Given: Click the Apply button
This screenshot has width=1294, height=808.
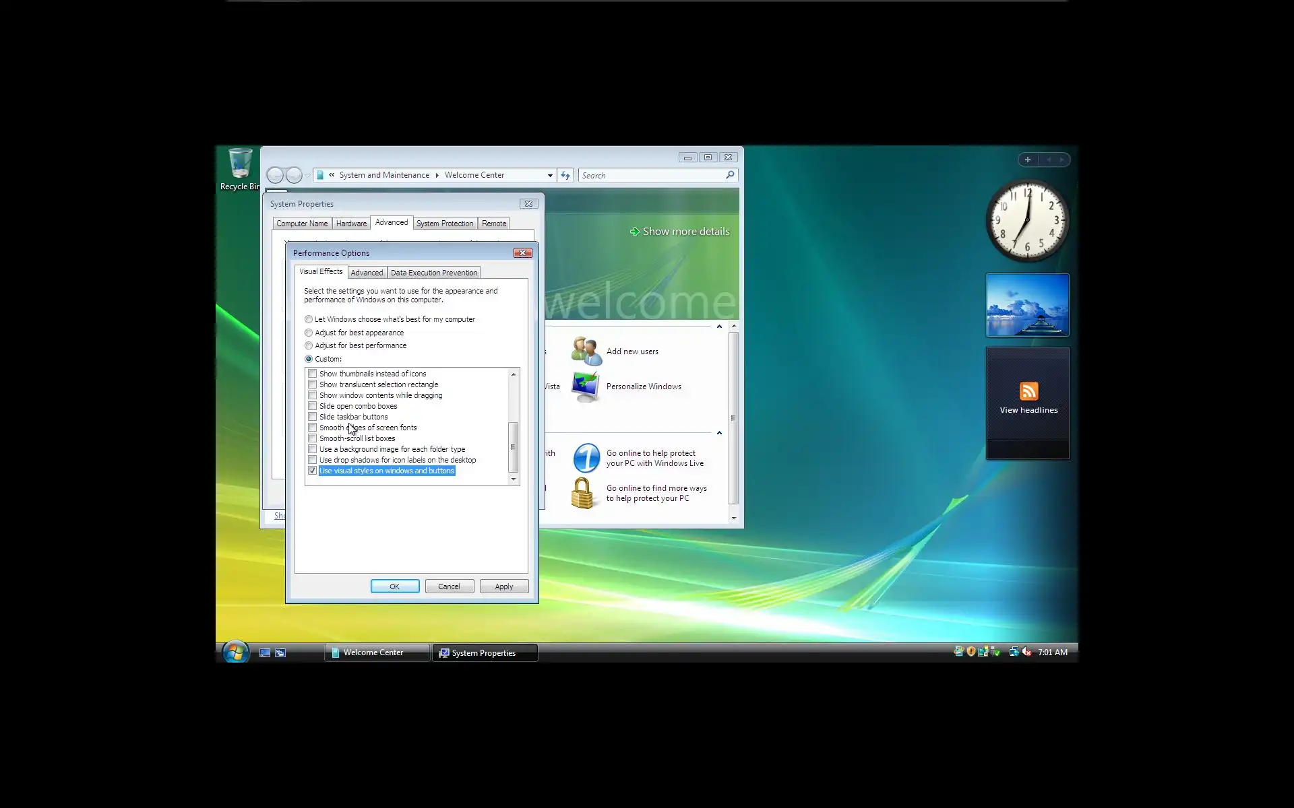Looking at the screenshot, I should [503, 586].
